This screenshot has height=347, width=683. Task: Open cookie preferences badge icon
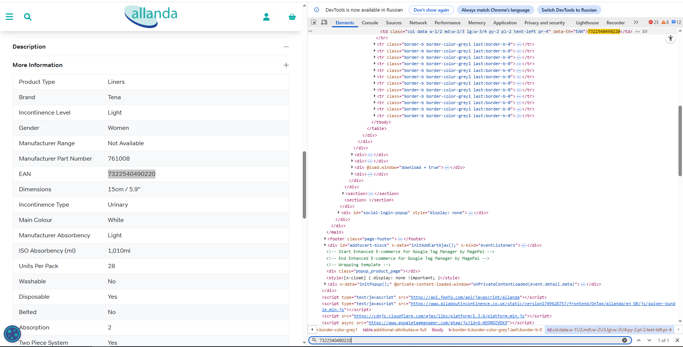[x=12, y=334]
